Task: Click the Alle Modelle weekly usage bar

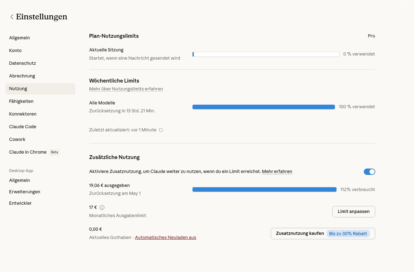Action: coord(263,107)
